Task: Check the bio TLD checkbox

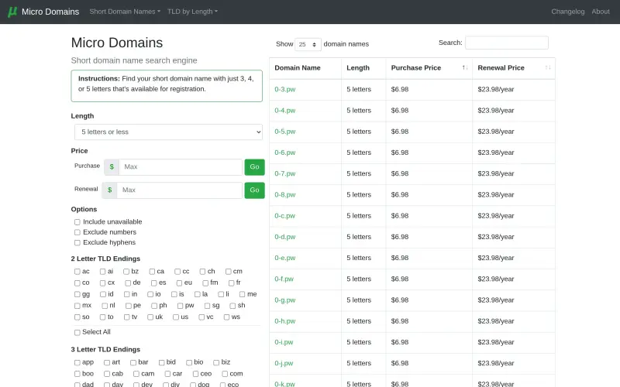Action: click(189, 362)
